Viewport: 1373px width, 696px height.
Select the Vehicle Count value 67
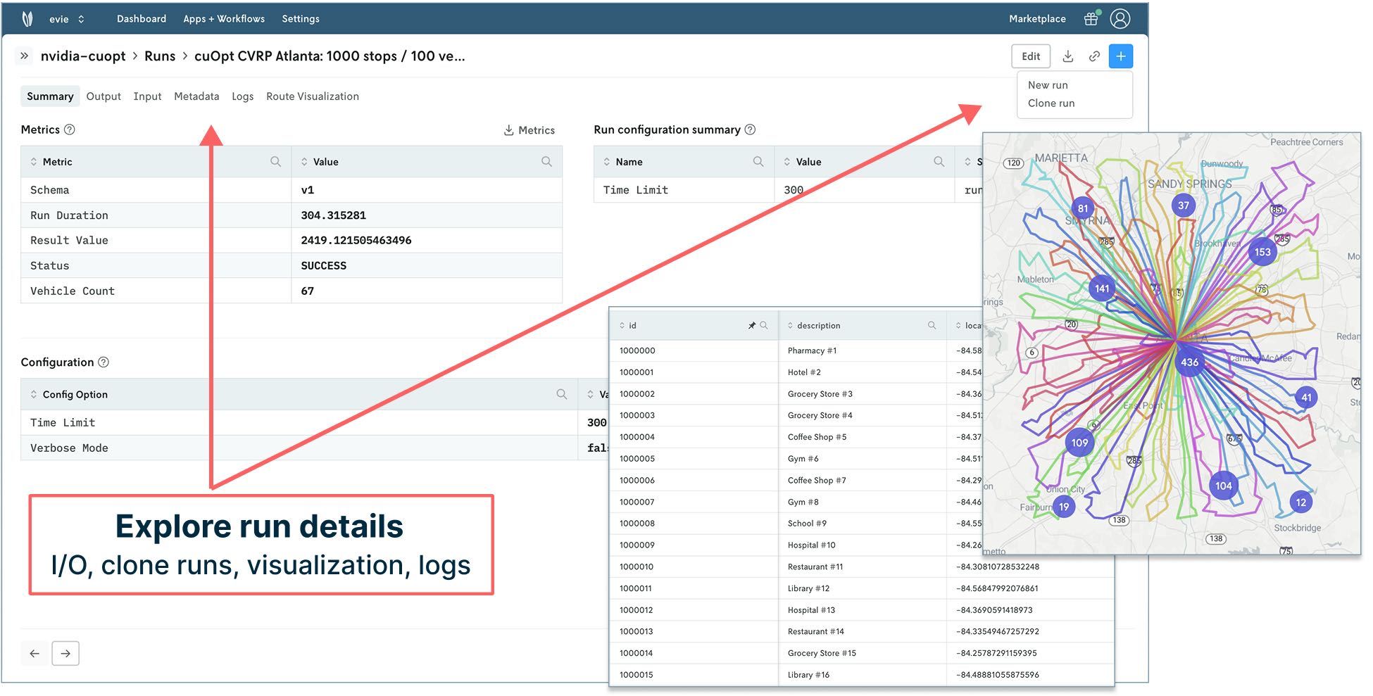(x=308, y=291)
